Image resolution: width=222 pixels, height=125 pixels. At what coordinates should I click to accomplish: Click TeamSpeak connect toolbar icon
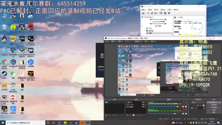coord(143,13)
